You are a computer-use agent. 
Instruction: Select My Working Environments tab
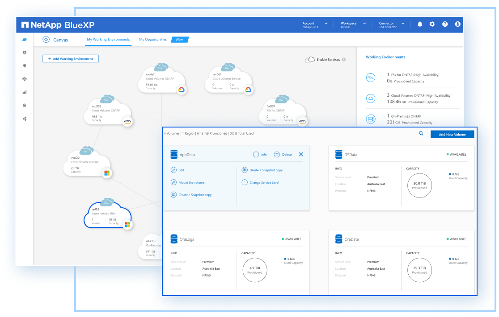pyautogui.click(x=108, y=40)
